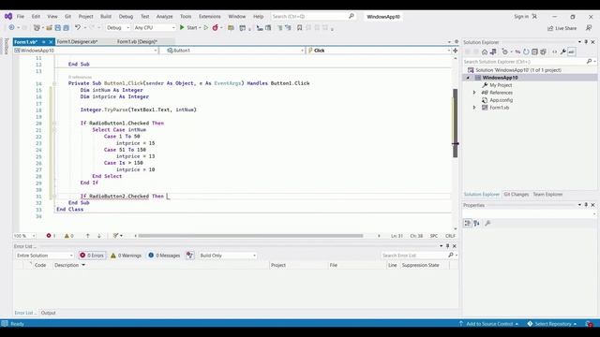Click the navigate up arrow below the editor

87,236
